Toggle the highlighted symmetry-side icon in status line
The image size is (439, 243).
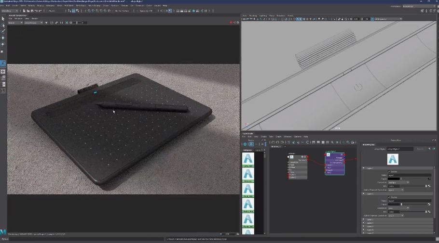pos(170,11)
